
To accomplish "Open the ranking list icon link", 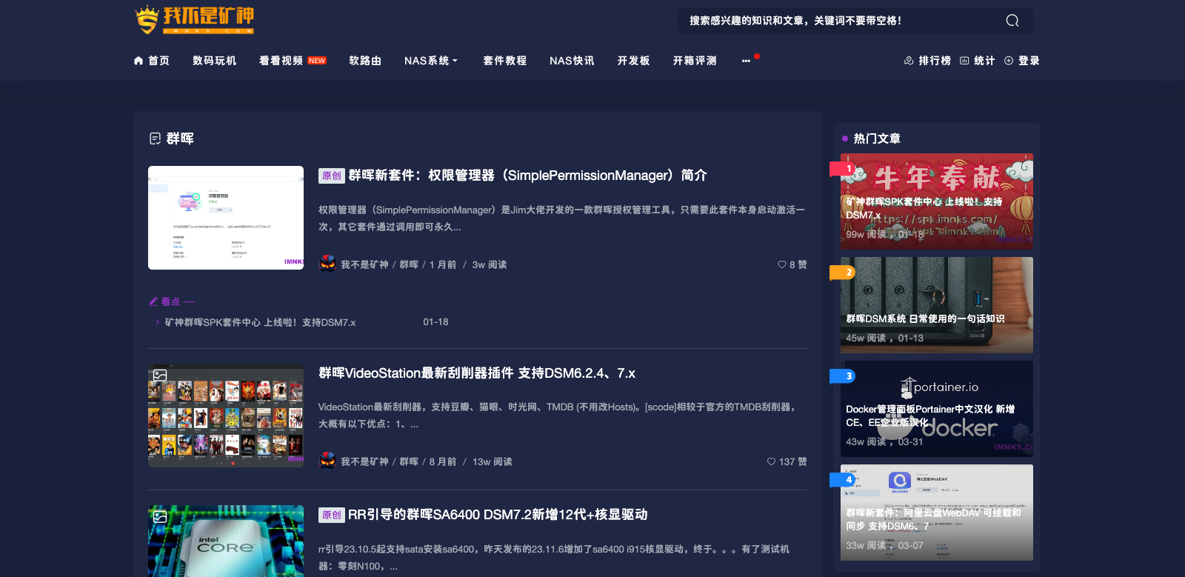I will [x=909, y=61].
